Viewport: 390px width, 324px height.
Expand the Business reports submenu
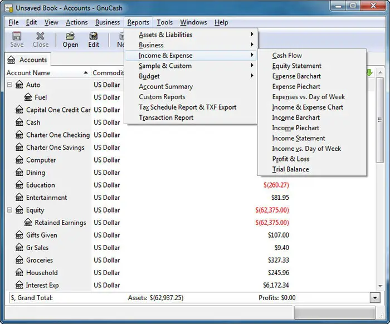[x=191, y=45]
